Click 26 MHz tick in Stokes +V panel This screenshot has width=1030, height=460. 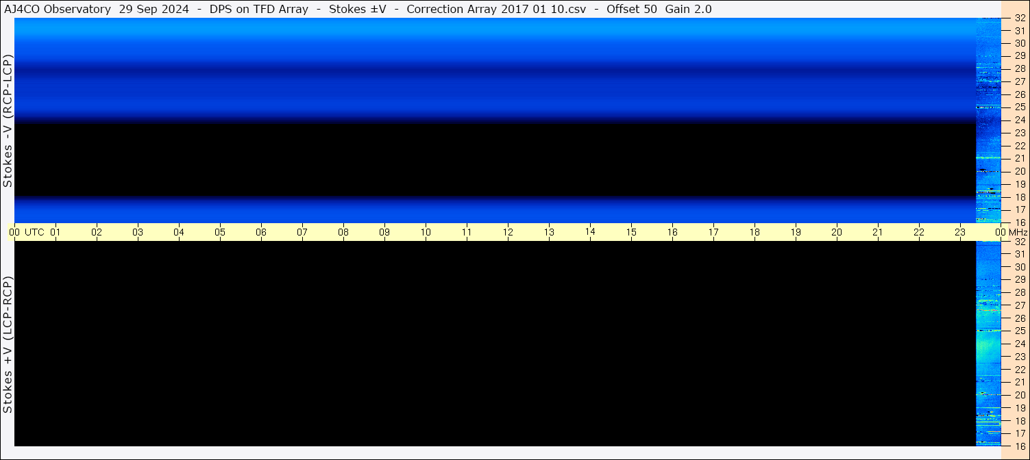[x=1020, y=318]
